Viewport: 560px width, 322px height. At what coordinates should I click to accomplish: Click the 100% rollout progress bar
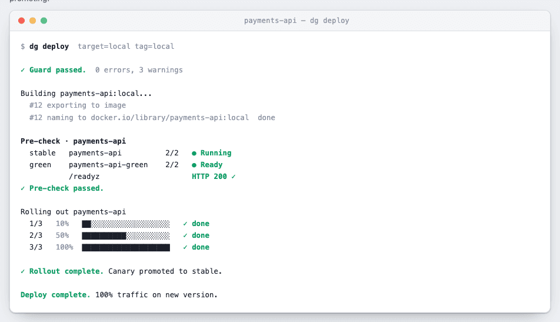[x=126, y=248]
